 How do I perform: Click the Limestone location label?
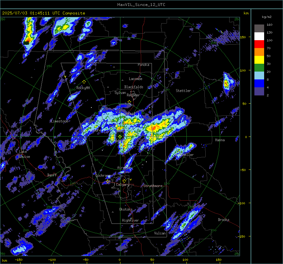pos(59,121)
